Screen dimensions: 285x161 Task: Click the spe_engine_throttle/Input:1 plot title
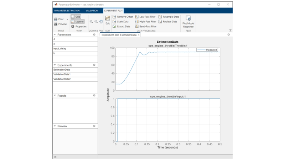168,97
